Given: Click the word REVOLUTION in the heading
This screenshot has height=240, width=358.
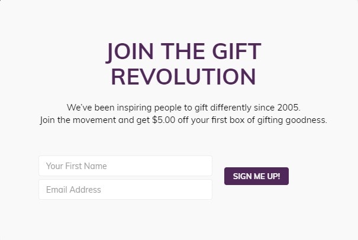Looking at the screenshot, I should pyautogui.click(x=183, y=77).
